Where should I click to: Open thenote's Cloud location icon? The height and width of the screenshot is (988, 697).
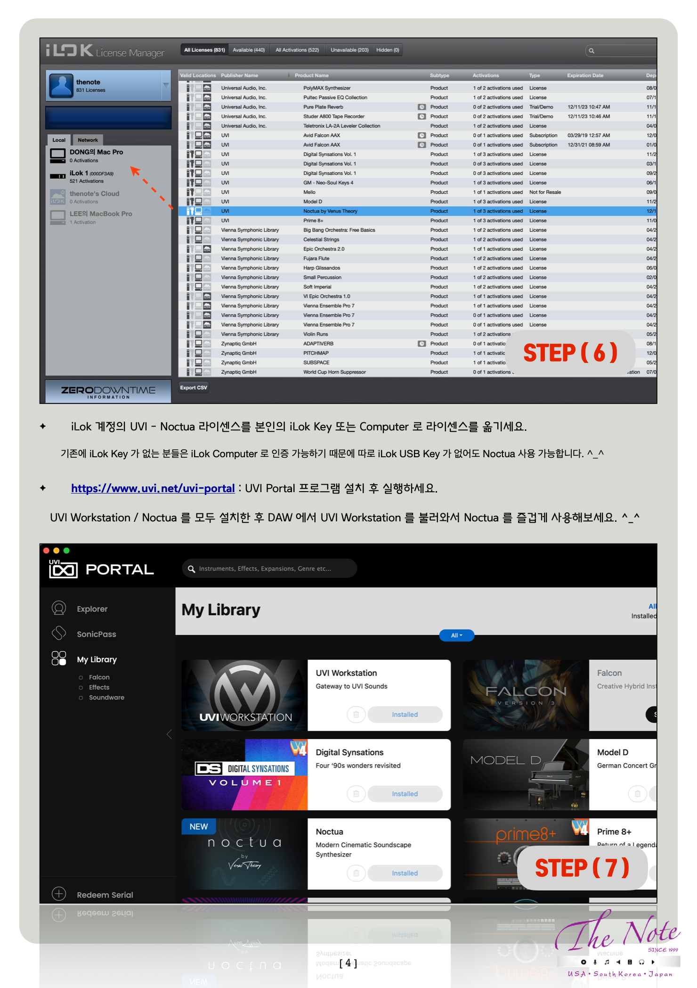click(58, 197)
